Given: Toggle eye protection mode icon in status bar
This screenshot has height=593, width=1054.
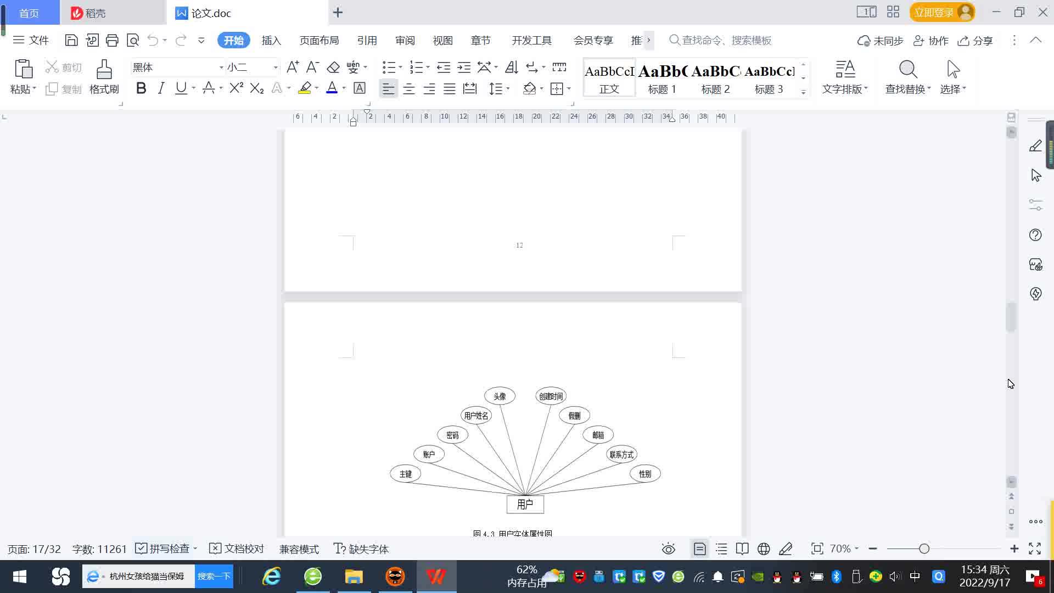Looking at the screenshot, I should [668, 549].
